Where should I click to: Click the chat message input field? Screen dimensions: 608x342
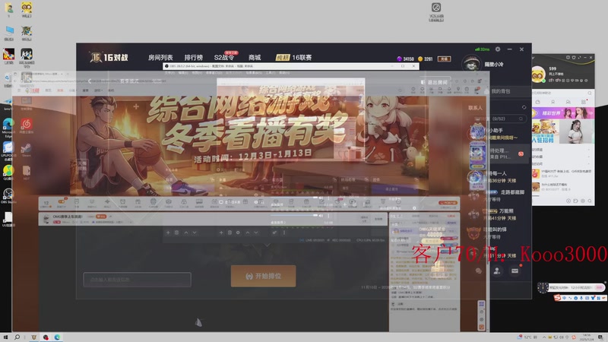click(x=138, y=280)
